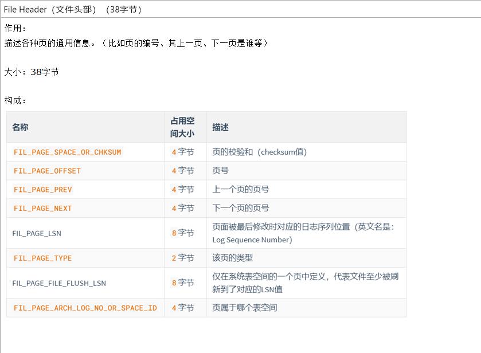Click the 2字节 size cell for FIL_PAGE_TYPE
Viewport: 481px width, 353px height.
[183, 258]
